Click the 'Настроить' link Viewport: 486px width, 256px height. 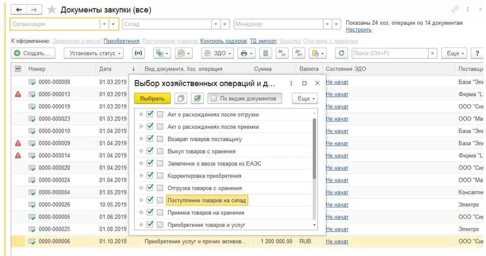pyautogui.click(x=358, y=30)
